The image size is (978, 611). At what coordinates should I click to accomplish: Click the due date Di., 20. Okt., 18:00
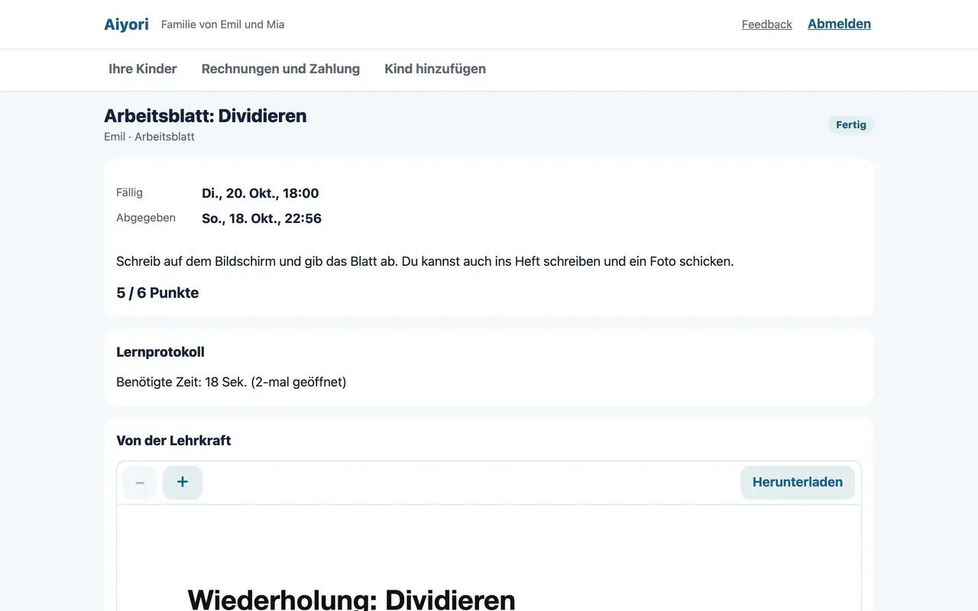(261, 193)
